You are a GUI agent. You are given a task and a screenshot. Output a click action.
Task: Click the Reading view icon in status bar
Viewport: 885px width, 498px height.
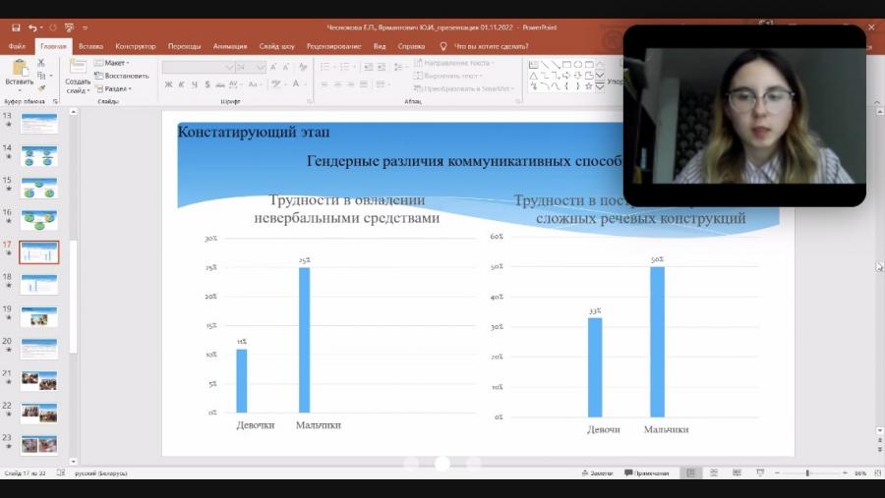tap(737, 472)
